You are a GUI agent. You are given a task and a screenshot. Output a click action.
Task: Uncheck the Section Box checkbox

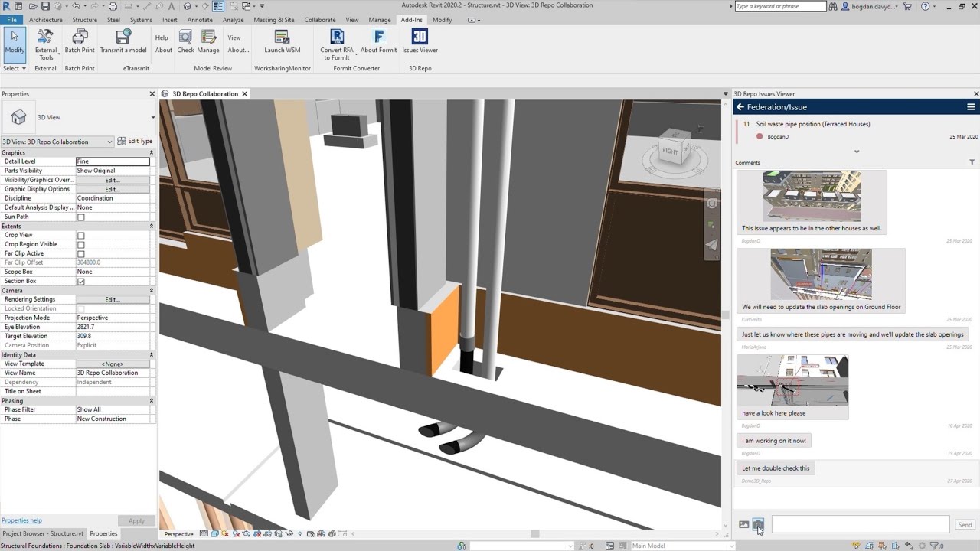80,281
